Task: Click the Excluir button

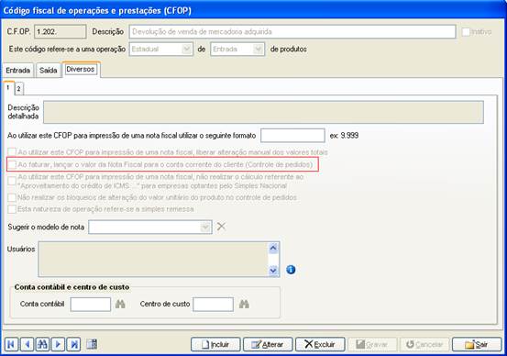Action: pyautogui.click(x=320, y=344)
